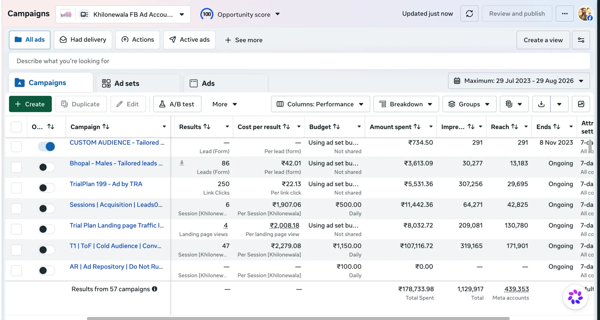Open the Meta AI assistant bubble
This screenshot has width=600, height=320.
[575, 297]
